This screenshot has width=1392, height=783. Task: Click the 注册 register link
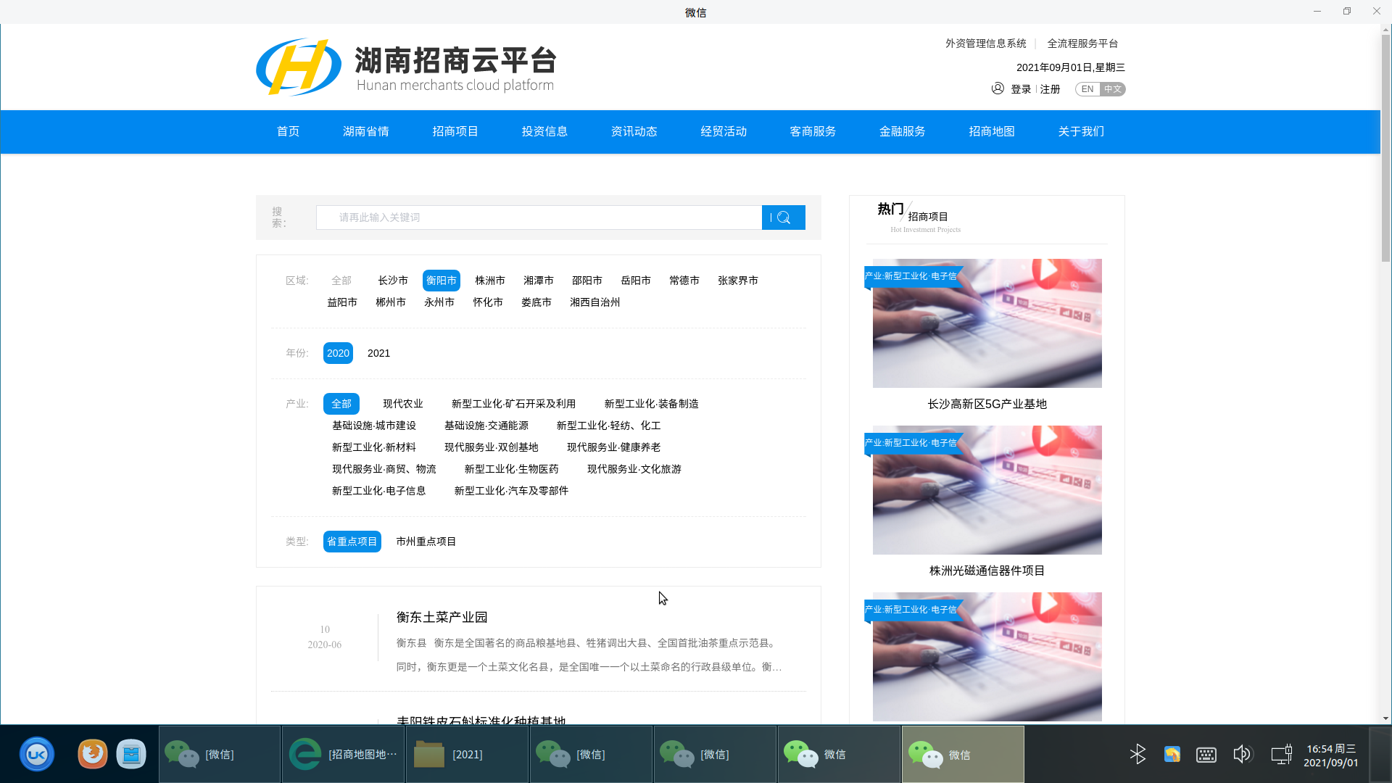point(1050,89)
